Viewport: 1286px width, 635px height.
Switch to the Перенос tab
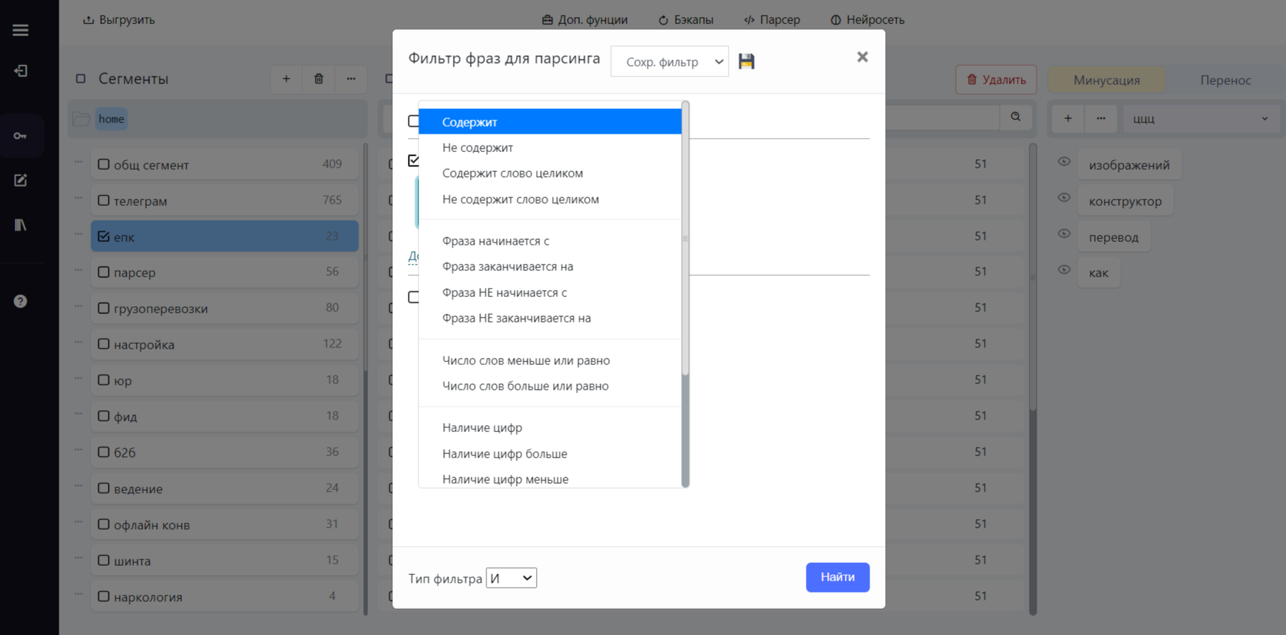[x=1225, y=80]
